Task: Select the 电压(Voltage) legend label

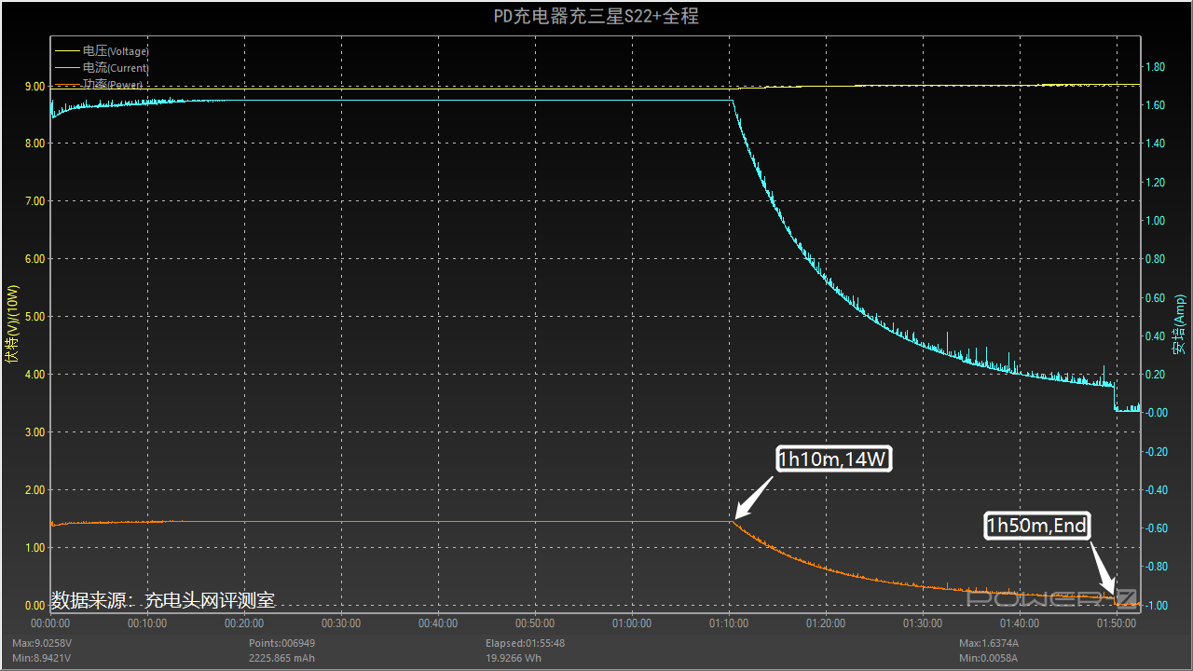Action: coord(116,51)
